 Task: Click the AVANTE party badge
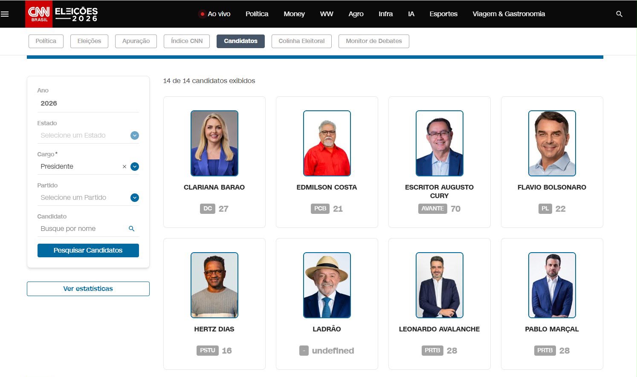click(432, 209)
